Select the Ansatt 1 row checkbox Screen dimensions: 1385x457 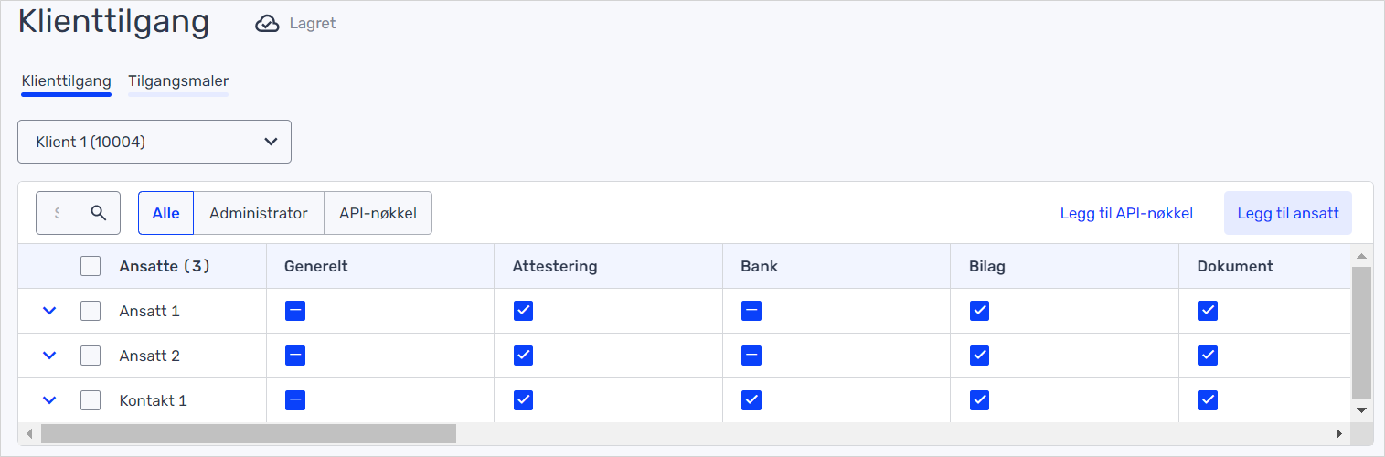[x=91, y=311]
